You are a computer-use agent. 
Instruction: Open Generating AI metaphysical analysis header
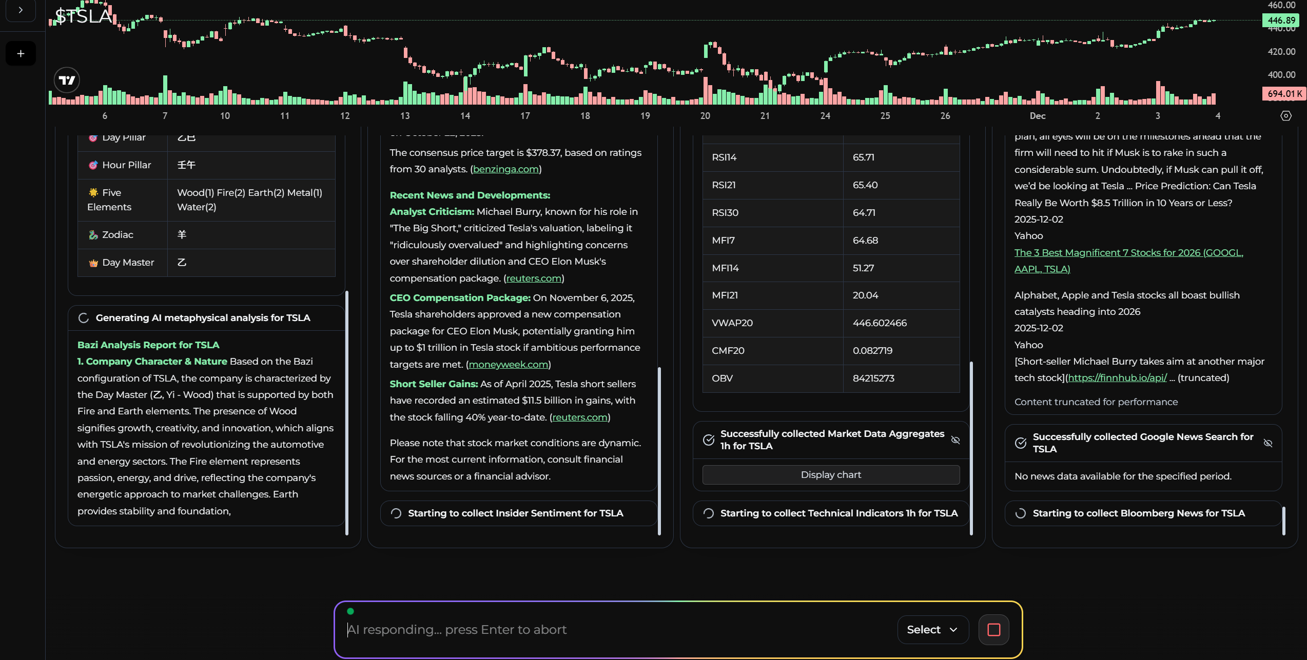click(x=203, y=318)
